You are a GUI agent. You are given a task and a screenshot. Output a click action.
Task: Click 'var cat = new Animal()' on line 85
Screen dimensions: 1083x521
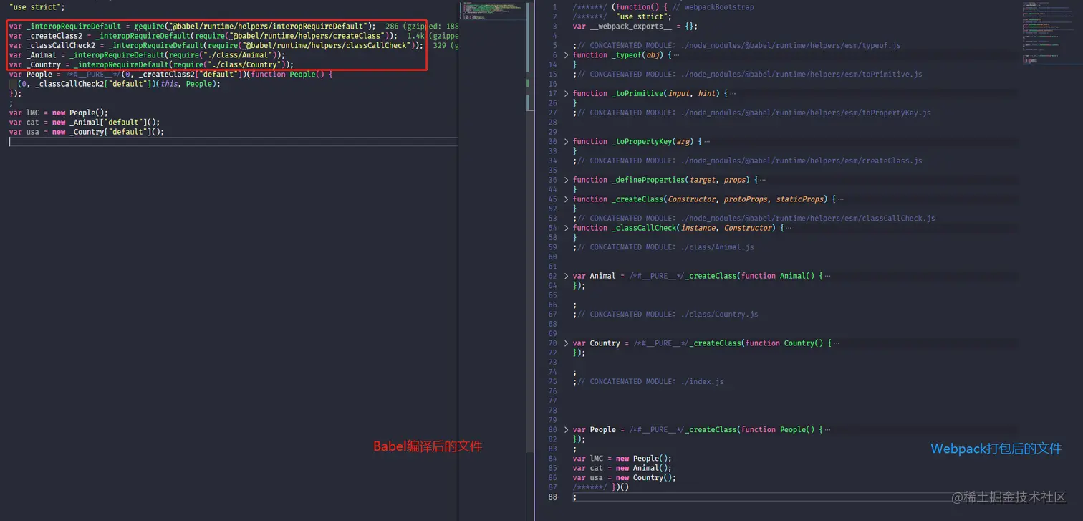coord(622,469)
